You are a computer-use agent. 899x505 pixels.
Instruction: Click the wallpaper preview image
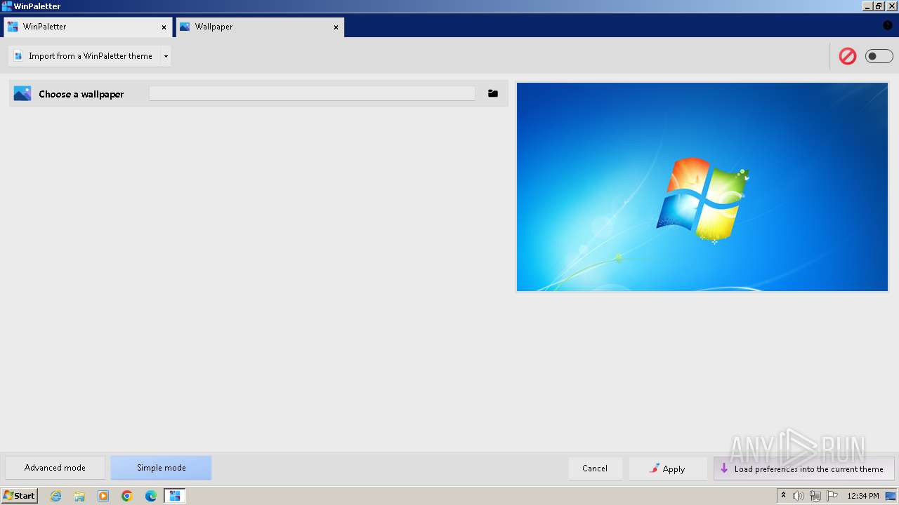click(702, 187)
